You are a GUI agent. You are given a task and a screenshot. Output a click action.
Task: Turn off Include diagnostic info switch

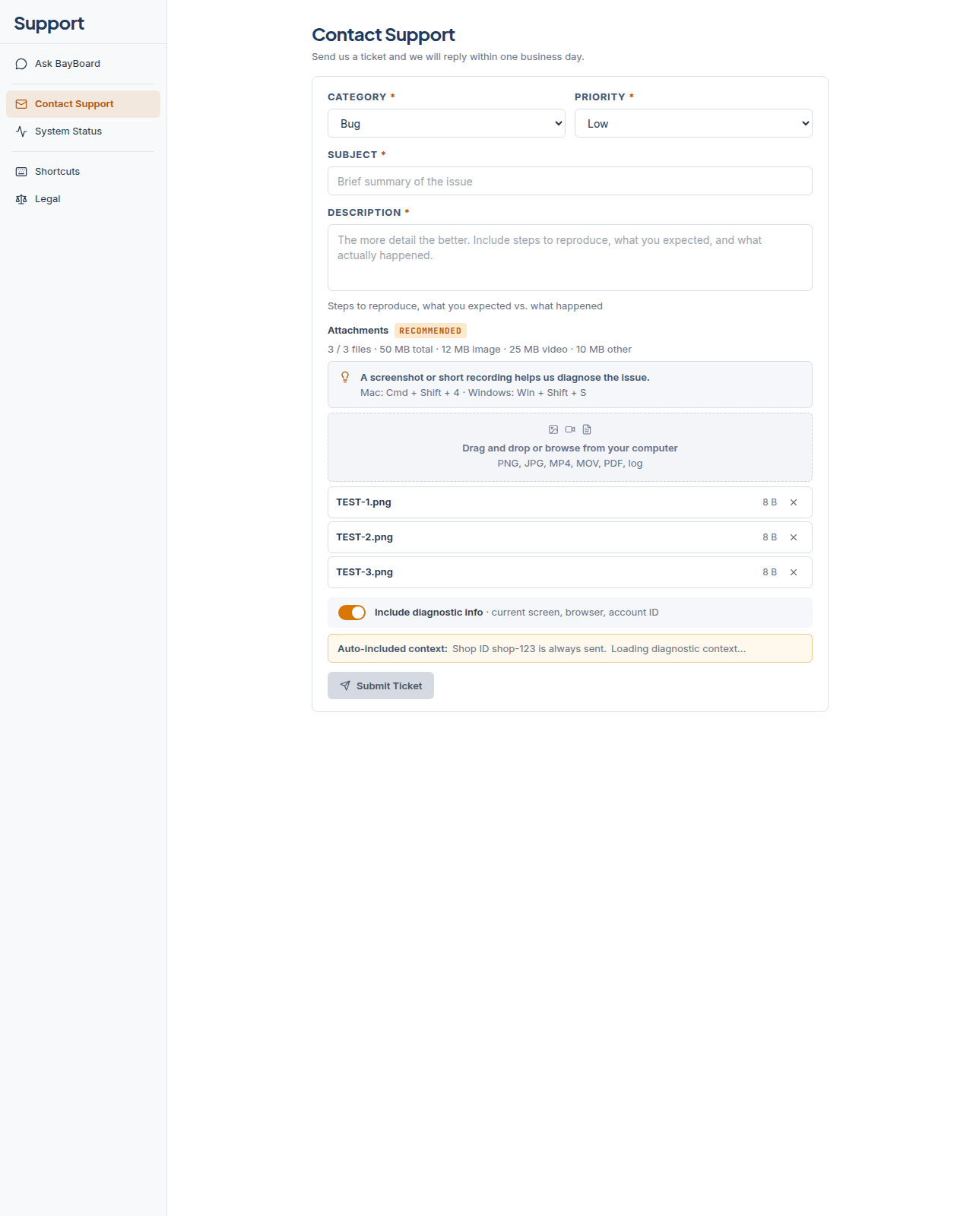pyautogui.click(x=352, y=613)
